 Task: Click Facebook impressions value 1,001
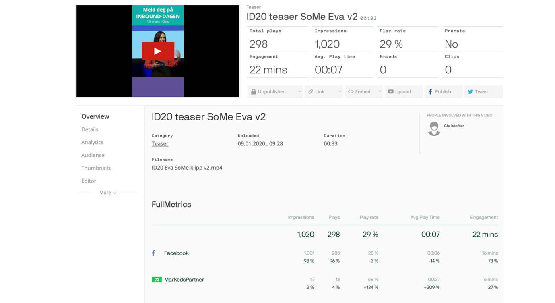click(x=309, y=253)
